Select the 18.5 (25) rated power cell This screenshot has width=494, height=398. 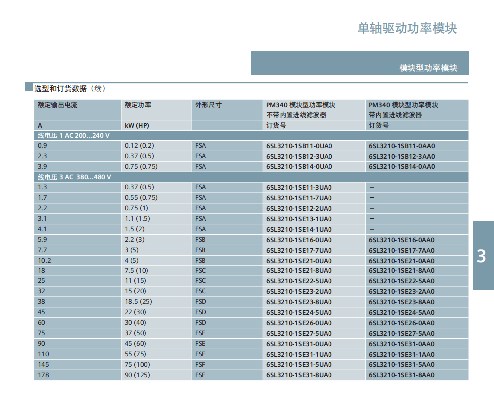(138, 302)
